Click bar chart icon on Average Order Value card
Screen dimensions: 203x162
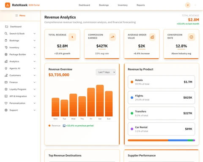[152, 37]
